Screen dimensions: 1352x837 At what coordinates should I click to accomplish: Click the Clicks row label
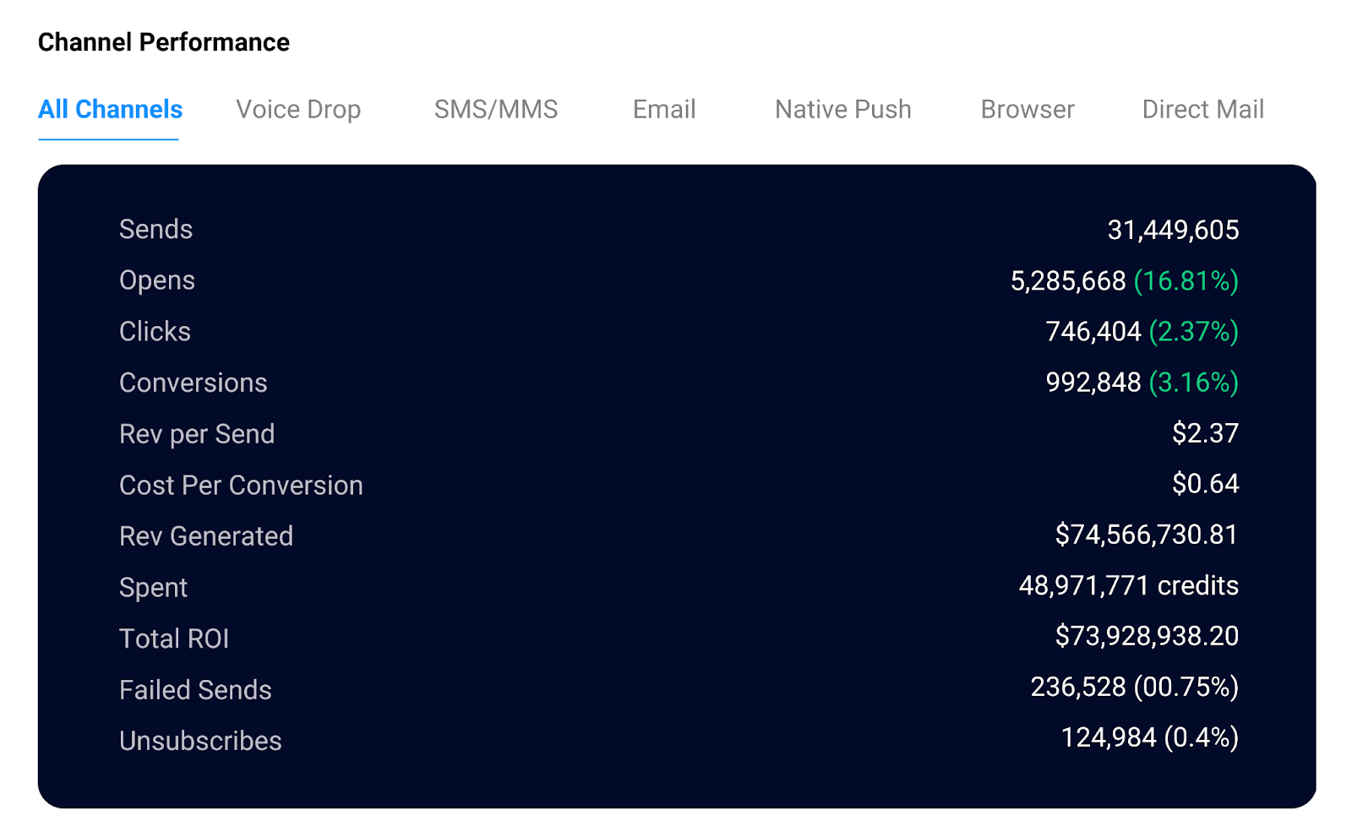point(155,332)
